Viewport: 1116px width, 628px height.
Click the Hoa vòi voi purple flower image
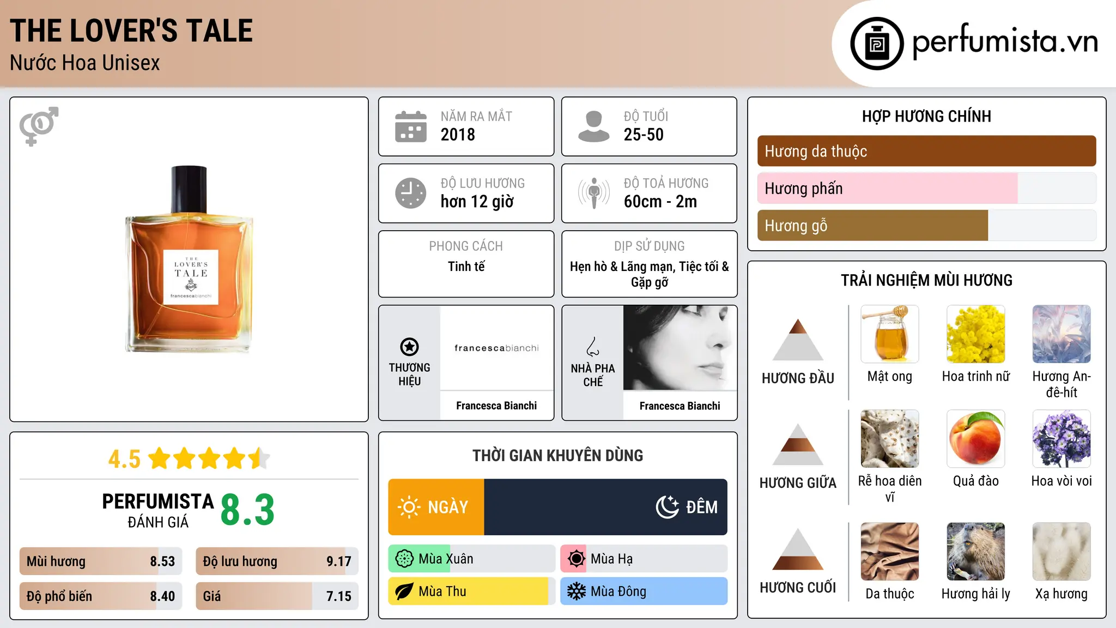(x=1062, y=439)
